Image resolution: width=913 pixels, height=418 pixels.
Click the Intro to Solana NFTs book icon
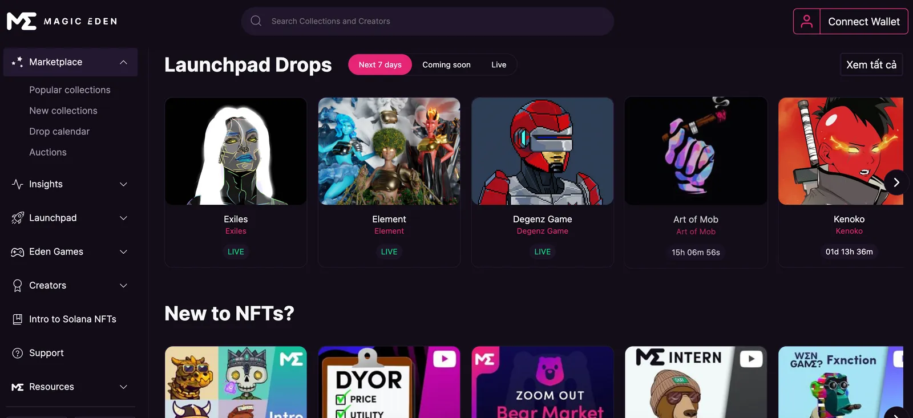click(x=18, y=319)
